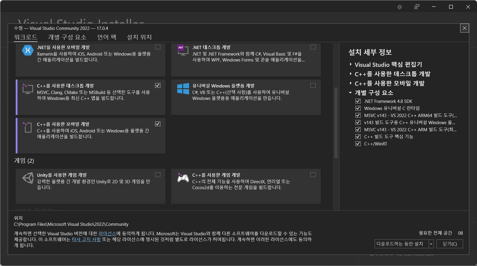
Task: Uncheck C++ 빌드 도구 핵심 기능 component
Action: point(358,137)
